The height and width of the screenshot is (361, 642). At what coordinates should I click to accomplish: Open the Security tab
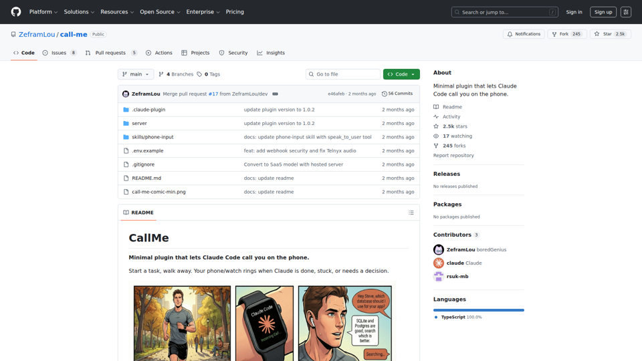[x=233, y=53]
